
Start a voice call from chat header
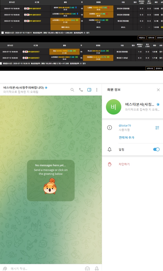(x=81, y=90)
